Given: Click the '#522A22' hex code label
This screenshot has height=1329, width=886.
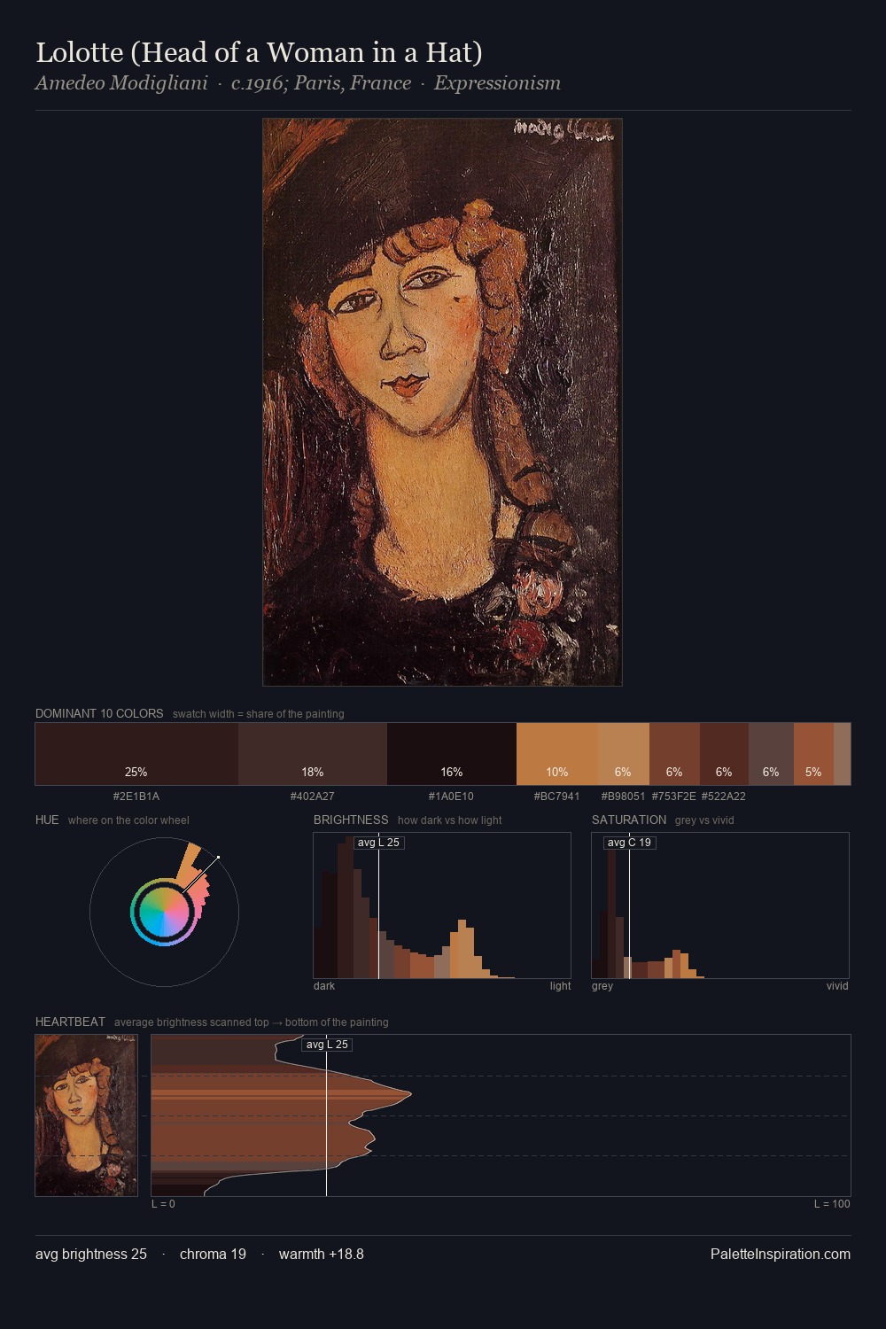Looking at the screenshot, I should [724, 796].
